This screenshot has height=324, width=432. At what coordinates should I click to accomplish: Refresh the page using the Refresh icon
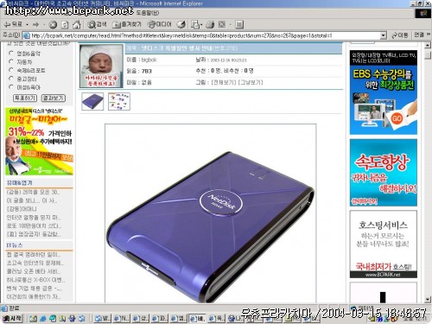click(x=65, y=25)
